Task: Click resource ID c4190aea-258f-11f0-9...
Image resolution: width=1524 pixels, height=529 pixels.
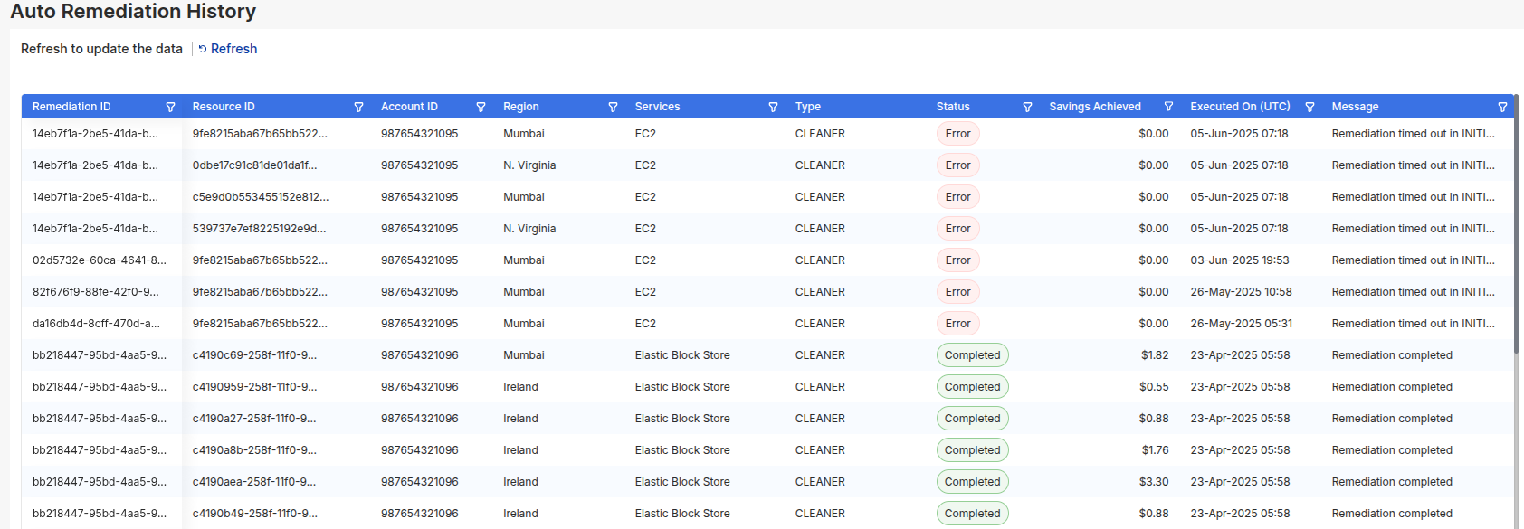Action: click(254, 482)
